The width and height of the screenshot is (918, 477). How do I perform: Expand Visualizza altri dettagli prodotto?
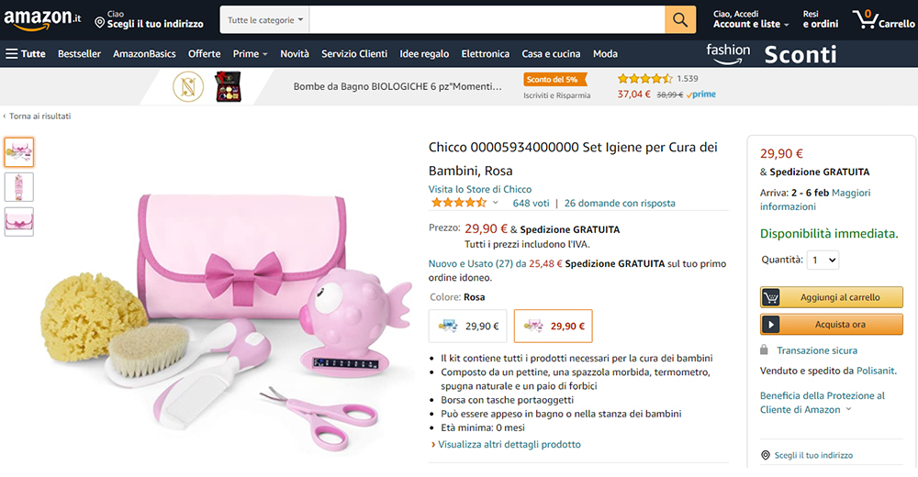[509, 445]
